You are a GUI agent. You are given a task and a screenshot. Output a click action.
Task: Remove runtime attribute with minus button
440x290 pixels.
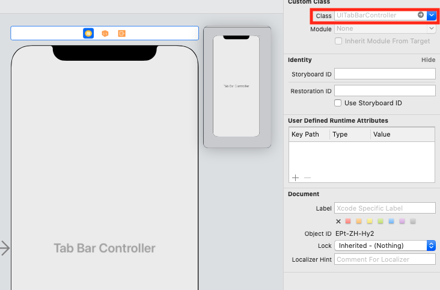[x=307, y=177]
